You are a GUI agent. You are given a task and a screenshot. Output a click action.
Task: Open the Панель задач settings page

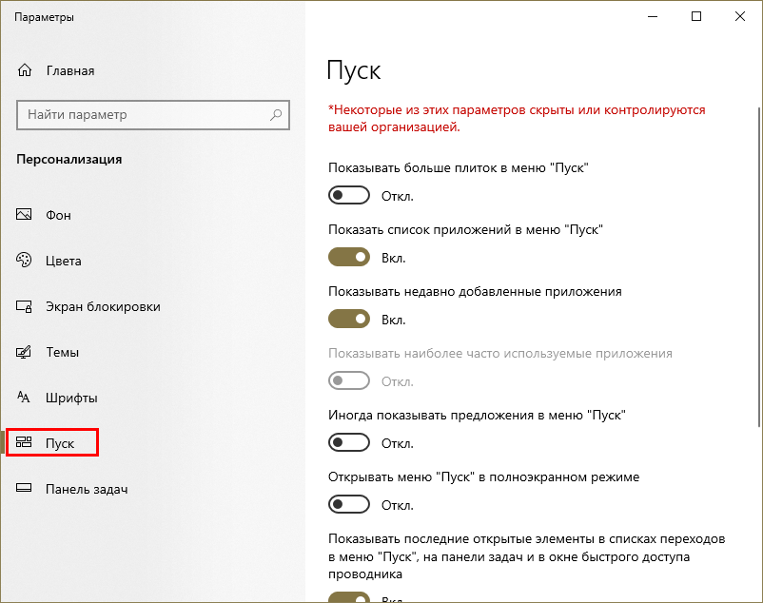86,489
